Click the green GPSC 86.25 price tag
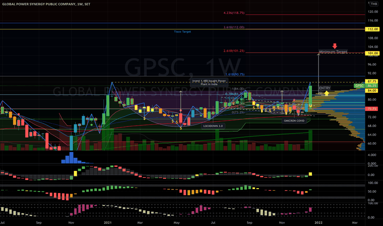The width and height of the screenshot is (383, 226). pyautogui.click(x=366, y=86)
